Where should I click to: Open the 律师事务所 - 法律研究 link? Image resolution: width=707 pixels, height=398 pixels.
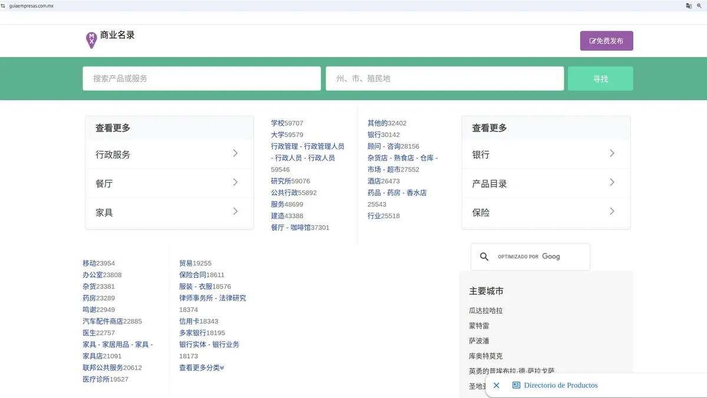213,298
